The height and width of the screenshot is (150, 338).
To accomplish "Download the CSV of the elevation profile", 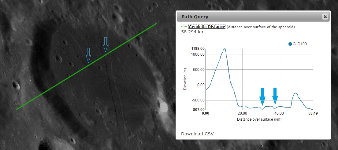I will pos(197,134).
